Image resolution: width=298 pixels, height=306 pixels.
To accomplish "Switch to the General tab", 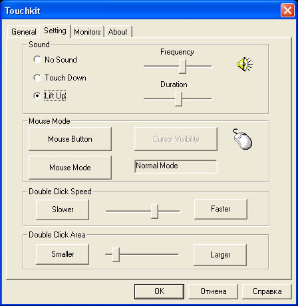I will 24,32.
